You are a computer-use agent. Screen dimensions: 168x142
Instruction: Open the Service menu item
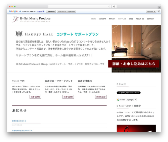click(x=122, y=19)
